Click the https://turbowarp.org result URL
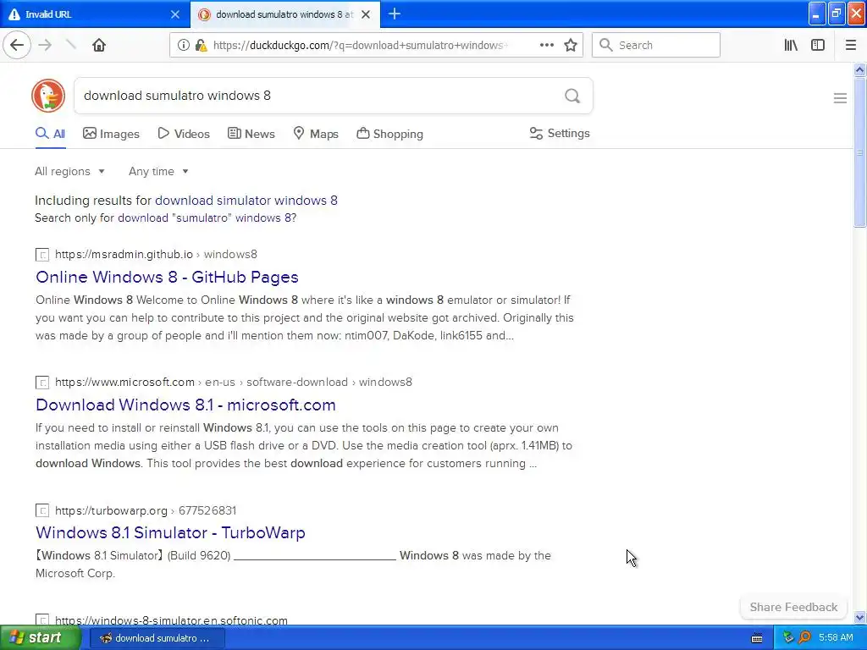The width and height of the screenshot is (867, 650). click(x=111, y=510)
